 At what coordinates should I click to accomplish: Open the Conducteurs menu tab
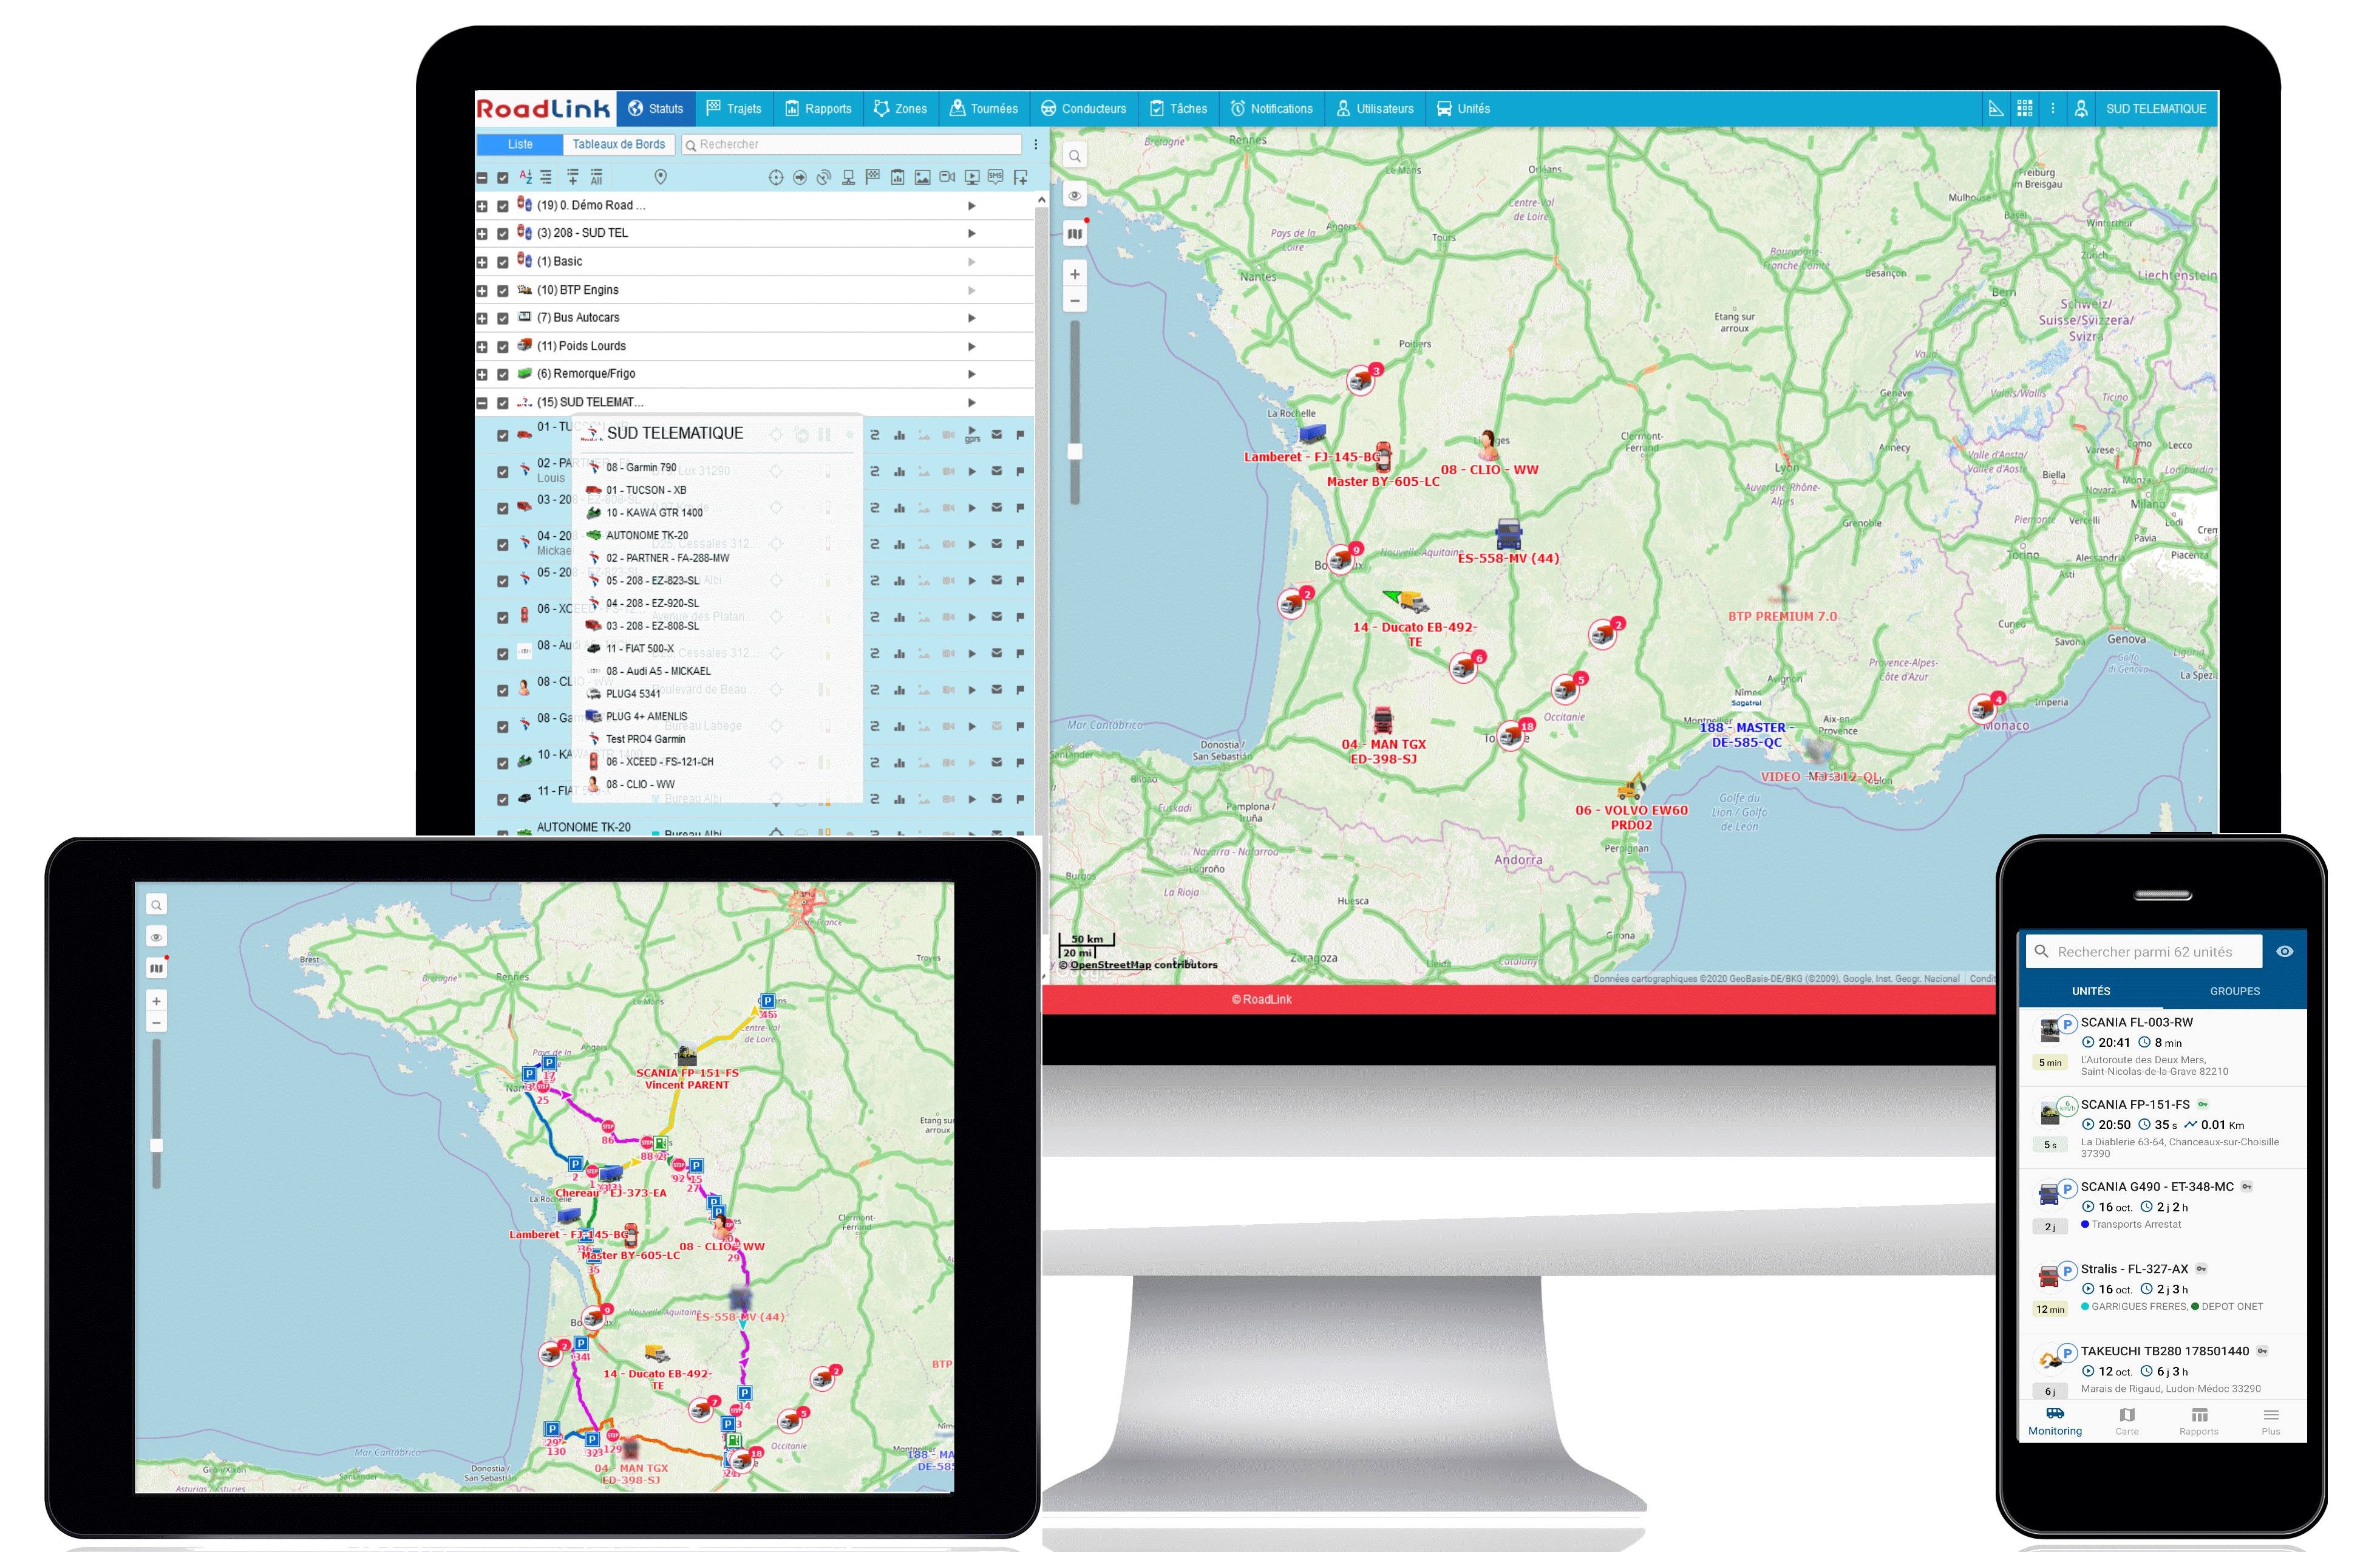pyautogui.click(x=1083, y=108)
